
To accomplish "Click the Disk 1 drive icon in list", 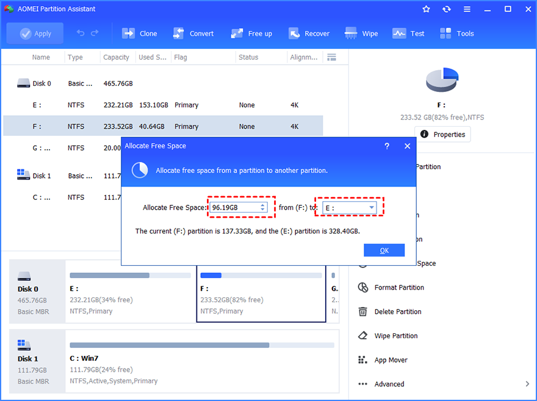I will tap(24, 175).
